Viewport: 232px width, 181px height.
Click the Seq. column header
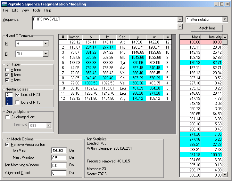tap(123, 37)
